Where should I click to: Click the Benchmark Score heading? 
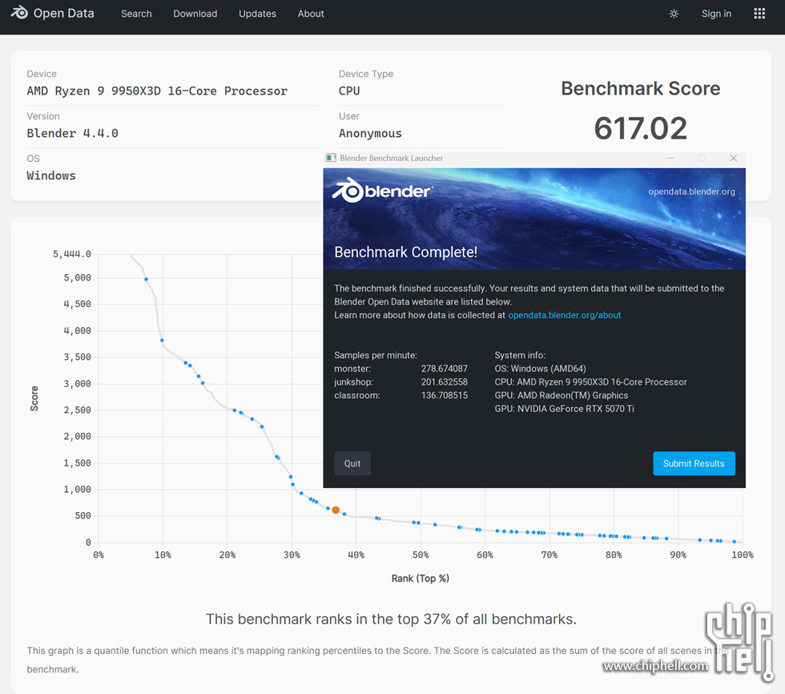640,88
